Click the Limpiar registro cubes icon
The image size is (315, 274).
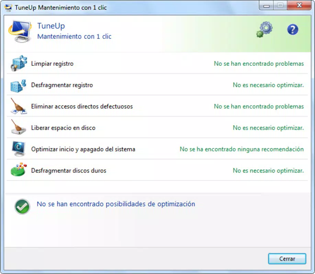pyautogui.click(x=19, y=63)
